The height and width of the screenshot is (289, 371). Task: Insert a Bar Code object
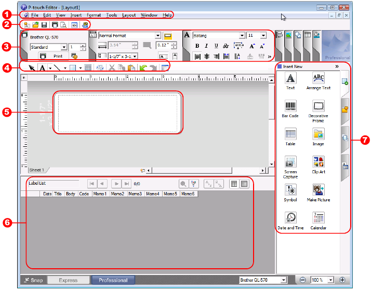pyautogui.click(x=290, y=109)
